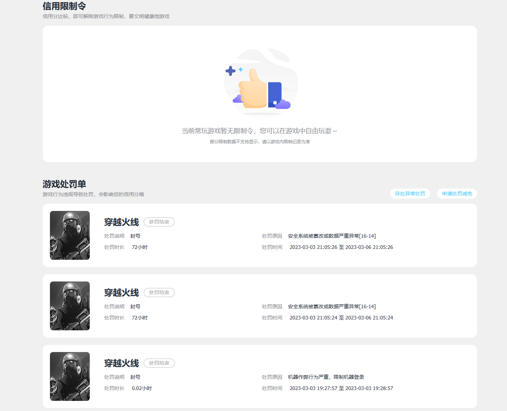Click 处罚结束 badge on the 0.02小时 penalty card
The width and height of the screenshot is (507, 411).
(x=159, y=363)
